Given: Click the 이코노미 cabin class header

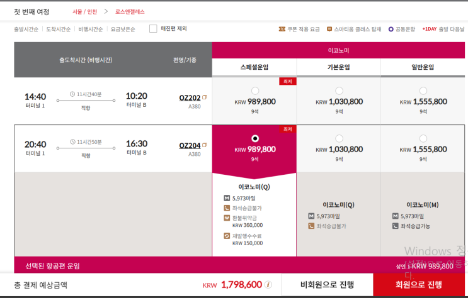Looking at the screenshot, I should click(338, 50).
